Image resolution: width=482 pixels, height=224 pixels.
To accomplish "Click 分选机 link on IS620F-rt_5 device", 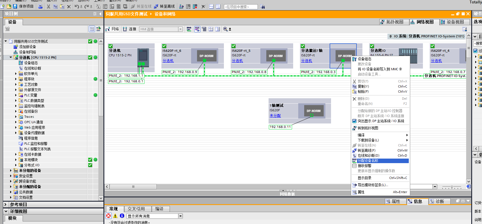I will (x=237, y=61).
